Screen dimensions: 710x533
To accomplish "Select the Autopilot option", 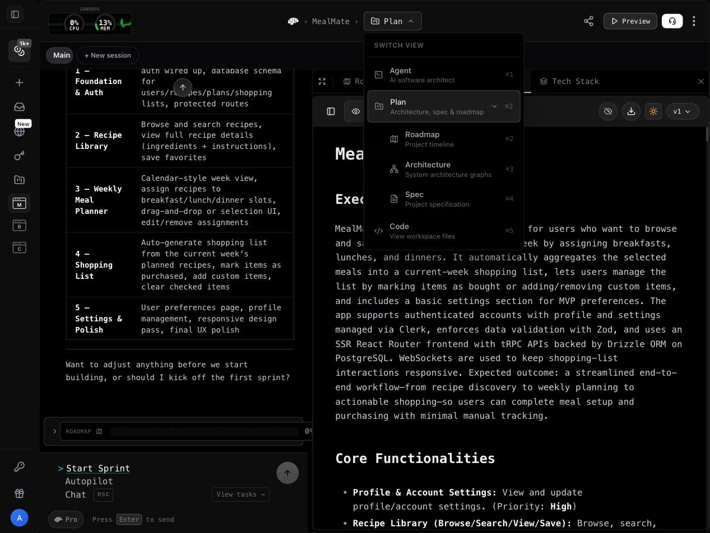I will [89, 481].
